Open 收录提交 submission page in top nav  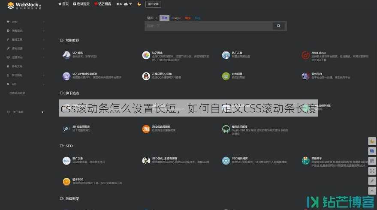click(81, 4)
